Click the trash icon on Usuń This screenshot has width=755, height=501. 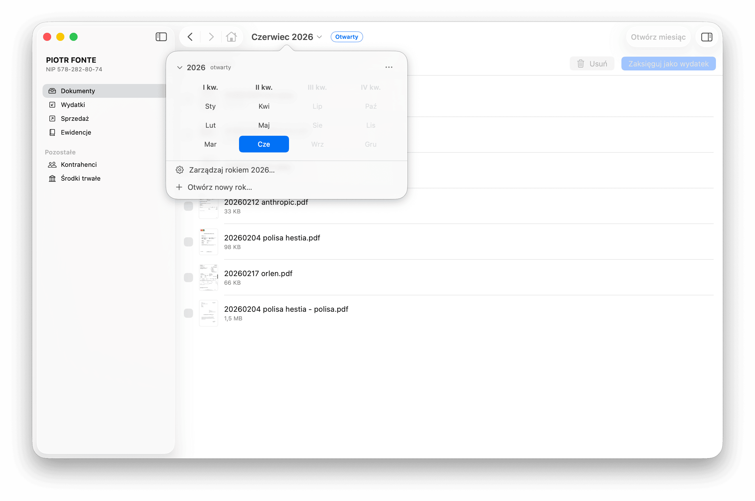tap(580, 64)
